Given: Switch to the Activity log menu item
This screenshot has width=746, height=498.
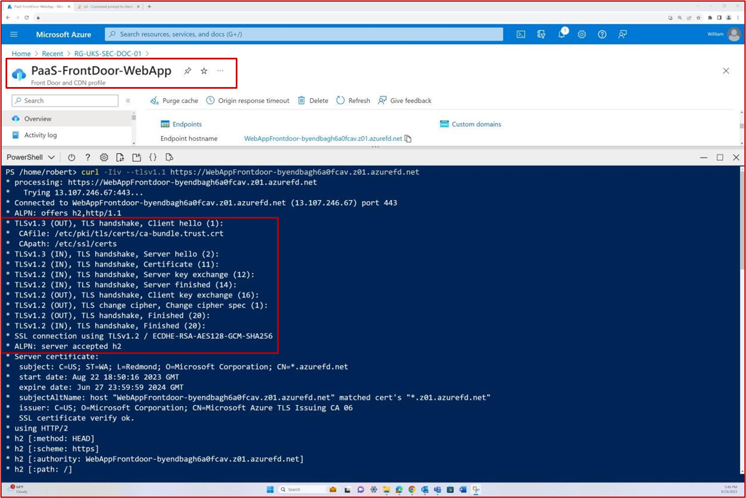Looking at the screenshot, I should pos(40,135).
